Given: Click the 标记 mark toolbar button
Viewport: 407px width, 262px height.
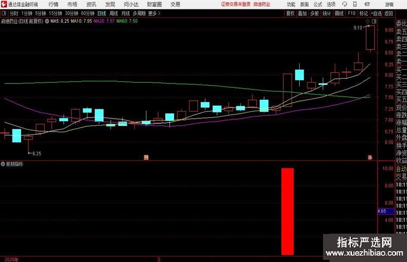Looking at the screenshot, I should (364, 13).
